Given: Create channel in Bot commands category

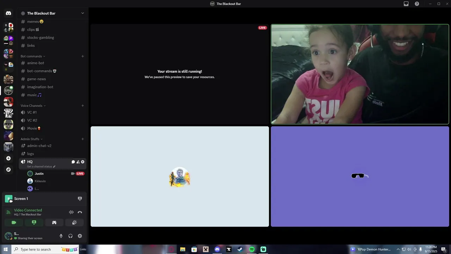Looking at the screenshot, I should point(83,56).
